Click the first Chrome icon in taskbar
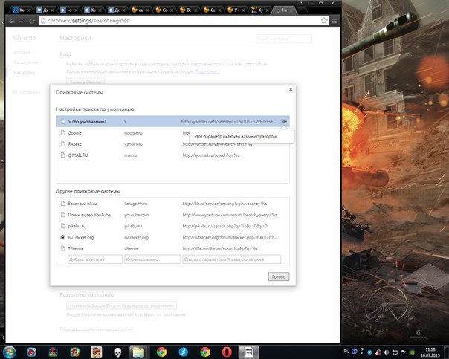 [x=161, y=352]
